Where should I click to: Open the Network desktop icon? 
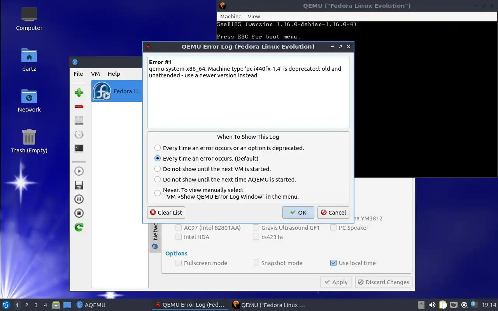coord(29,101)
